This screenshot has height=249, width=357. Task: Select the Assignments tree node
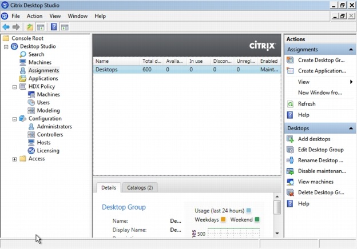[x=43, y=70]
